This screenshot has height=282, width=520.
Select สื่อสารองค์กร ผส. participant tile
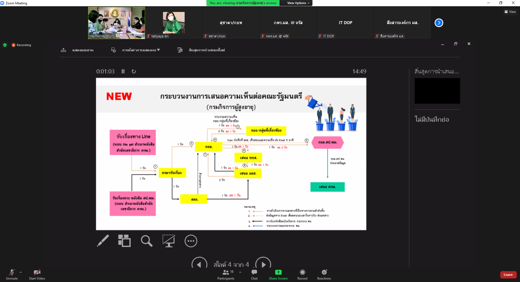[403, 23]
